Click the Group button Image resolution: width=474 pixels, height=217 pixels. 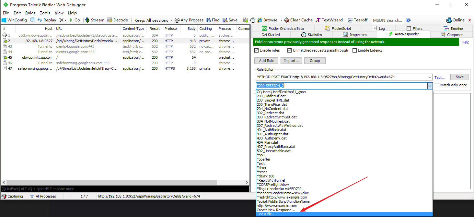click(x=315, y=61)
